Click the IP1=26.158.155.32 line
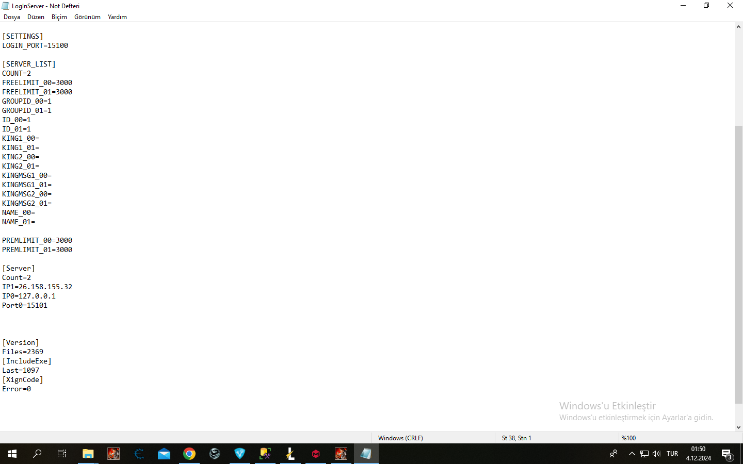Screen dimensions: 743x464 tap(37, 287)
